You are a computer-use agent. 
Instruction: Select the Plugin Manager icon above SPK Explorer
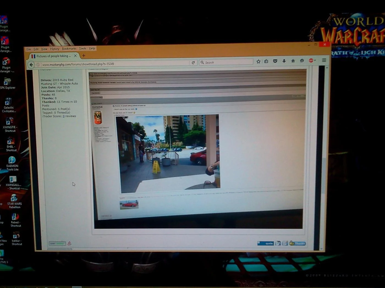(7, 65)
